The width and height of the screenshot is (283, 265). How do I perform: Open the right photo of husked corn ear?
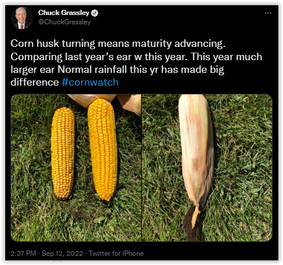(207, 168)
